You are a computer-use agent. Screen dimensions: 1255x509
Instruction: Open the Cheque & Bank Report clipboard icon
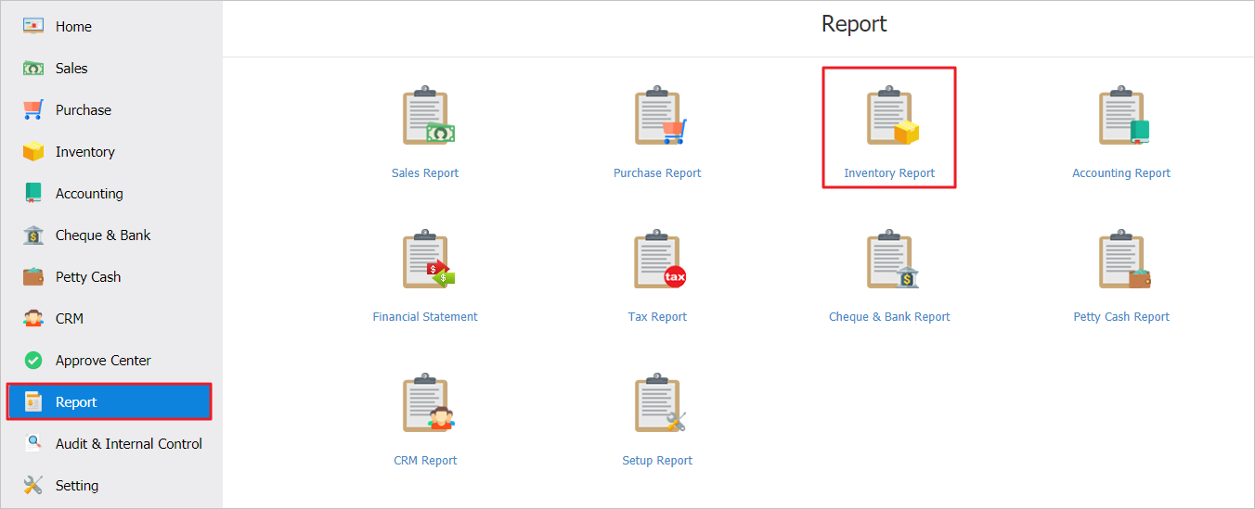pos(891,260)
